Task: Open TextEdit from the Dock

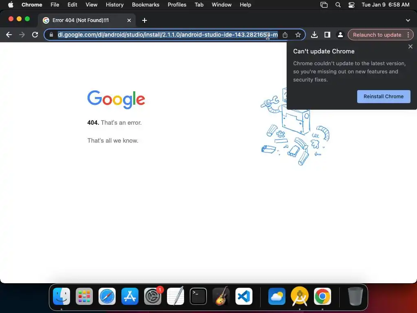Action: 176,296
